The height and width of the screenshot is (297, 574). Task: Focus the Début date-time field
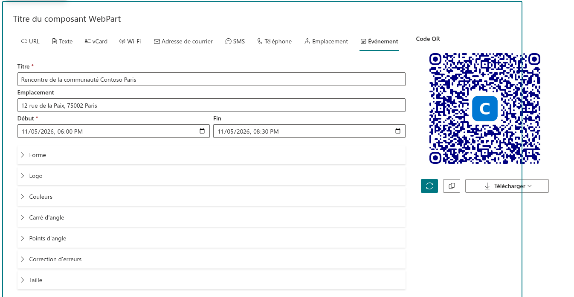113,131
